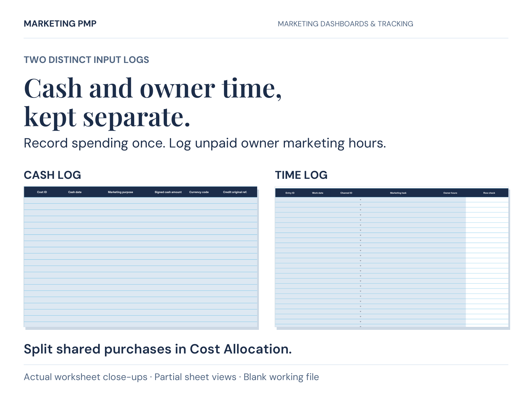Select the CASH LOG section heading

[x=52, y=175]
